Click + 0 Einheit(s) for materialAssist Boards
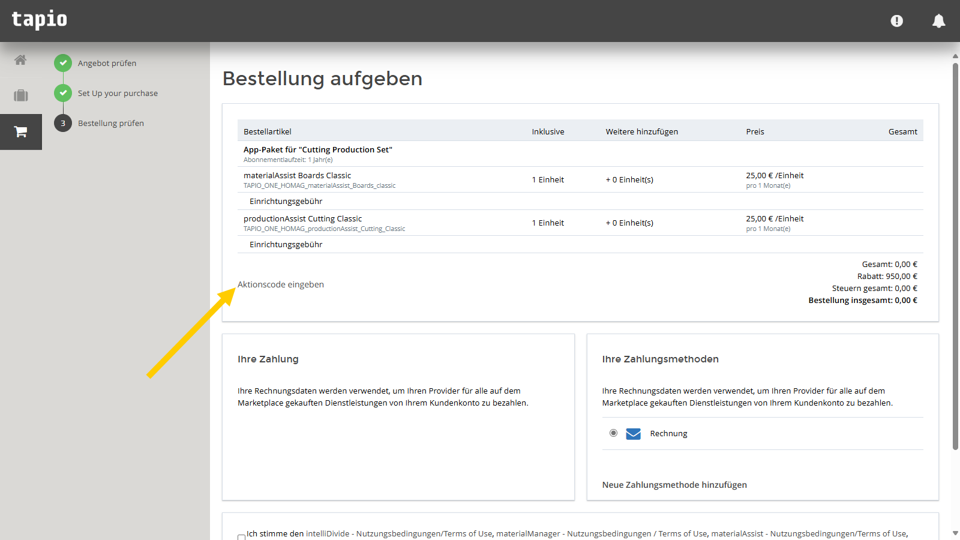Viewport: 960px width, 540px height. coord(629,179)
